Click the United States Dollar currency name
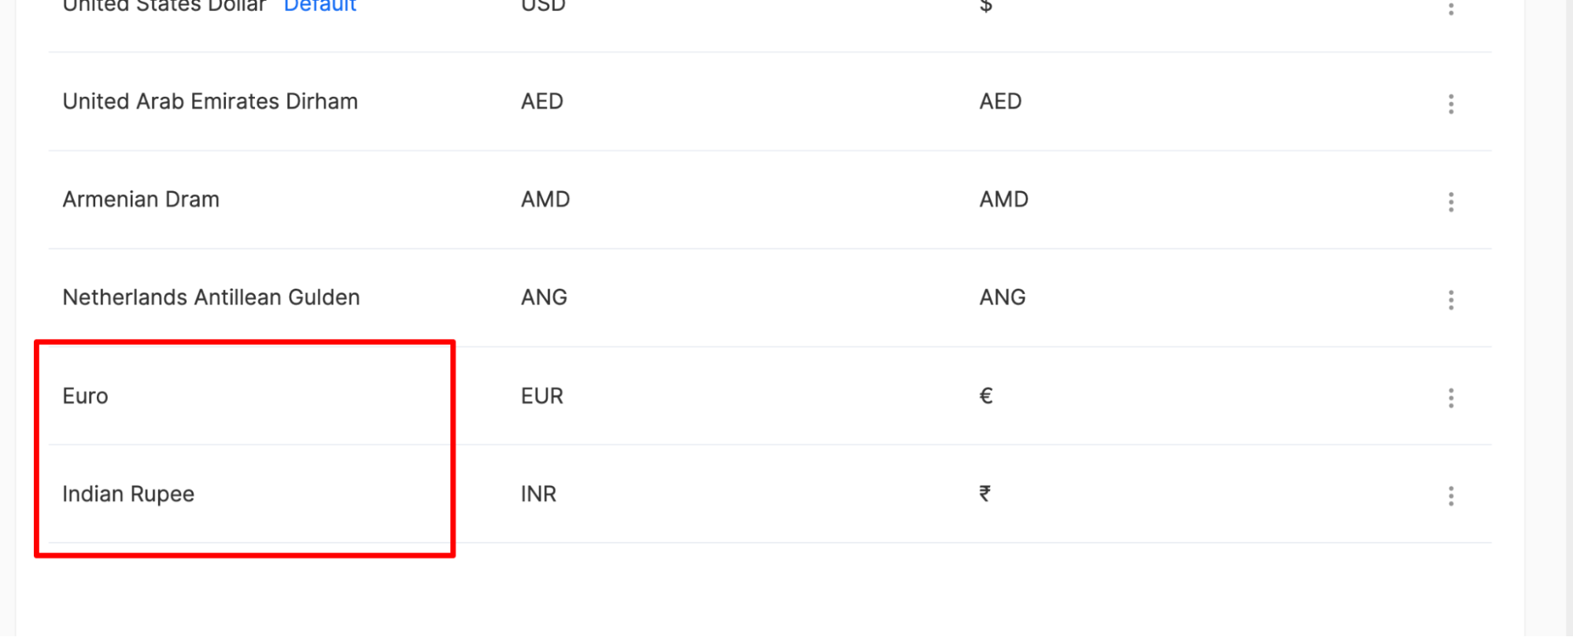 point(164,6)
